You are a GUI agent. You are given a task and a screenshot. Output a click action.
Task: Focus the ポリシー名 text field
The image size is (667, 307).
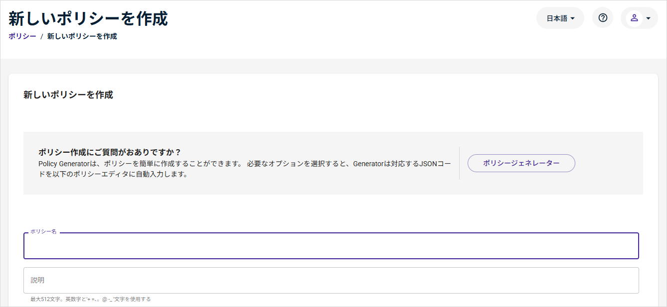point(331,246)
